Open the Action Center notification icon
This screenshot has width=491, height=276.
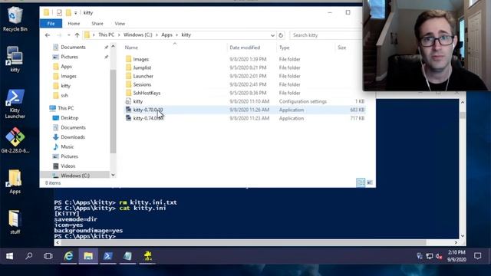click(x=477, y=256)
